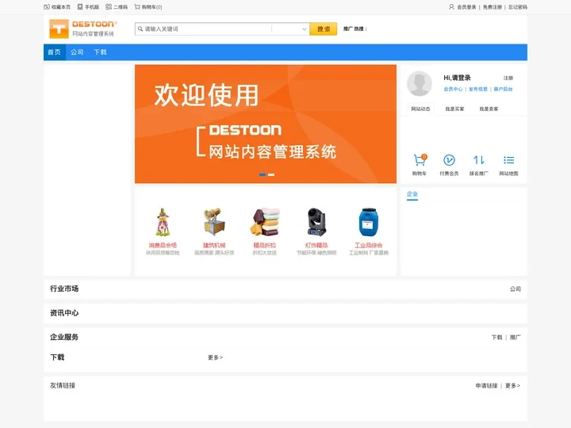The width and height of the screenshot is (571, 428).
Task: Click the 下载 link in 企业服务 row
Action: click(x=496, y=338)
